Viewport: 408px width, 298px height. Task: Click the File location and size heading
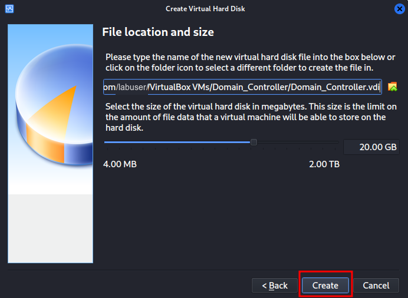(x=158, y=32)
